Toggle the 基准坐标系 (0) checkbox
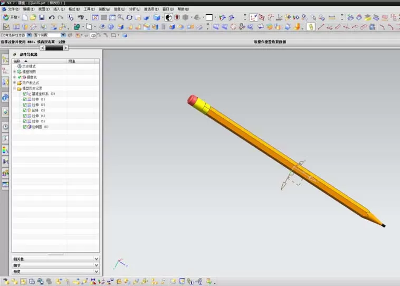This screenshot has width=400, height=286. click(x=24, y=93)
